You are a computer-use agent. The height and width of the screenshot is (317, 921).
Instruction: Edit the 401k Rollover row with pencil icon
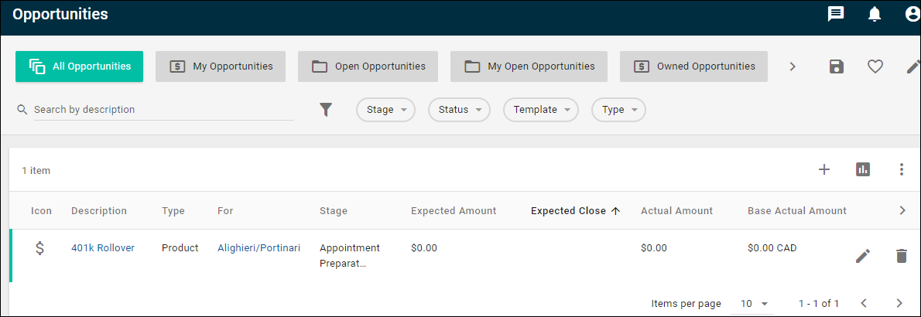pos(862,256)
